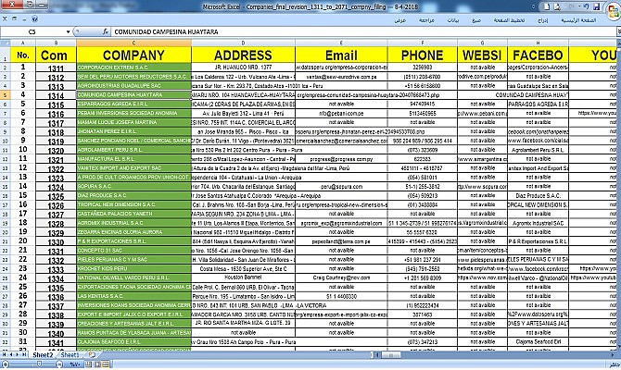621x370 pixels.
Task: Select the Com number cell 1311
Action: pyautogui.click(x=56, y=68)
